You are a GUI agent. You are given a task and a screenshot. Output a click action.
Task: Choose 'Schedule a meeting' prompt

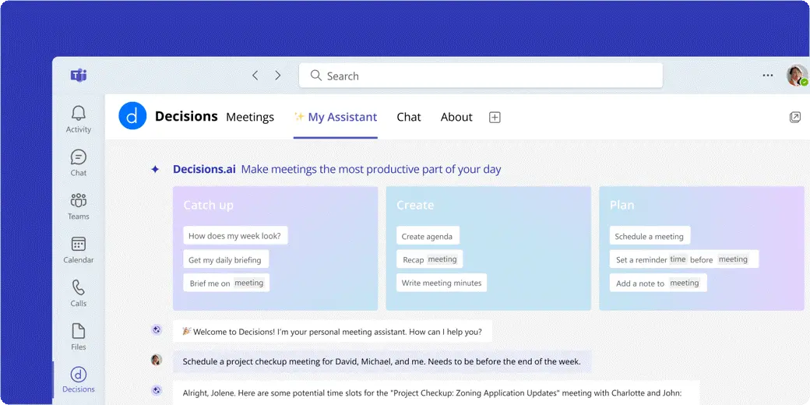650,236
